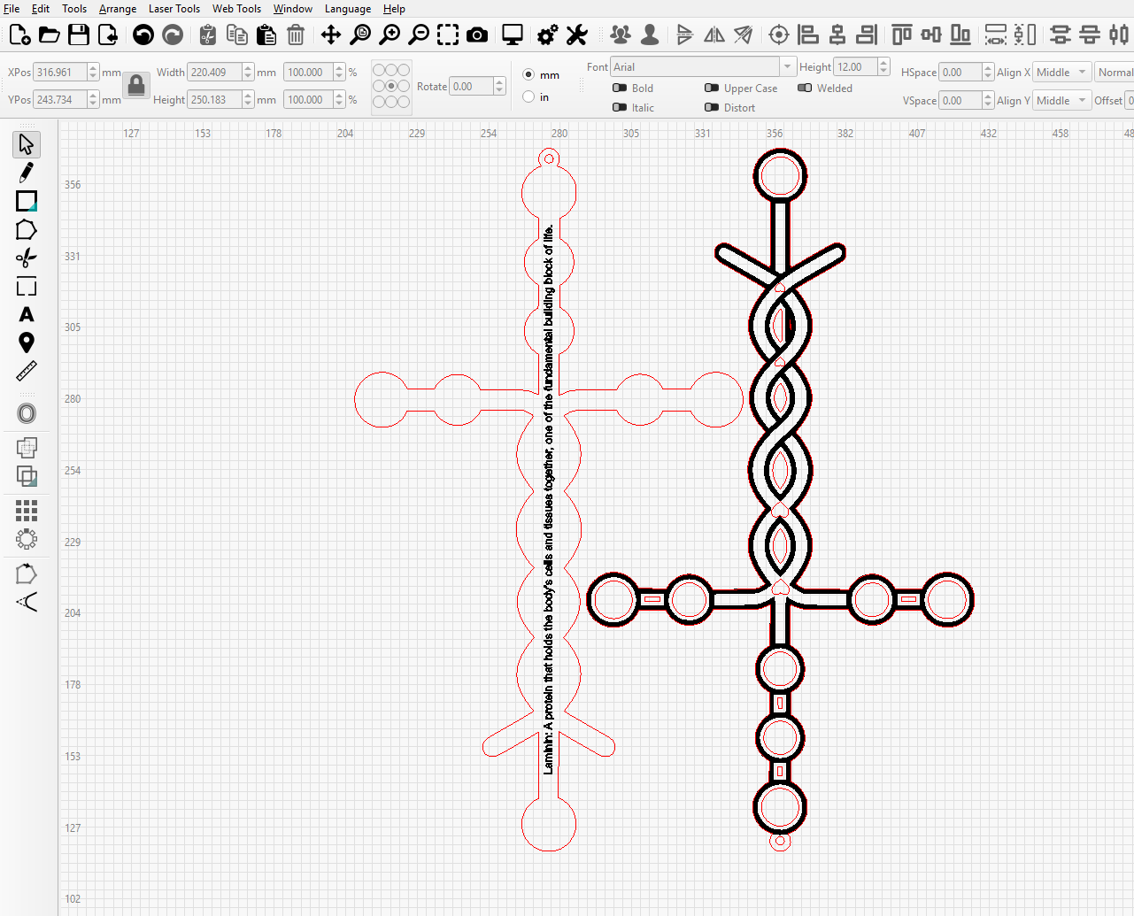Image resolution: width=1134 pixels, height=916 pixels.
Task: Select the Rectangle drawing tool
Action: click(27, 201)
